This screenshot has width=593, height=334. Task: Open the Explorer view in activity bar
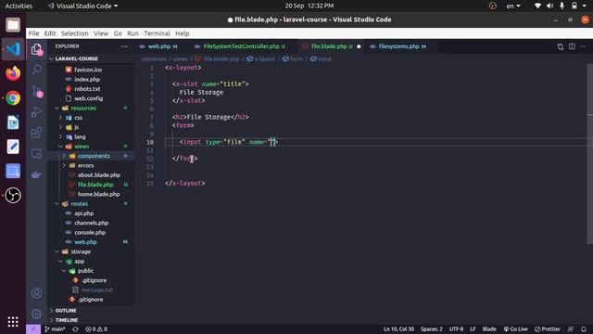[36, 49]
